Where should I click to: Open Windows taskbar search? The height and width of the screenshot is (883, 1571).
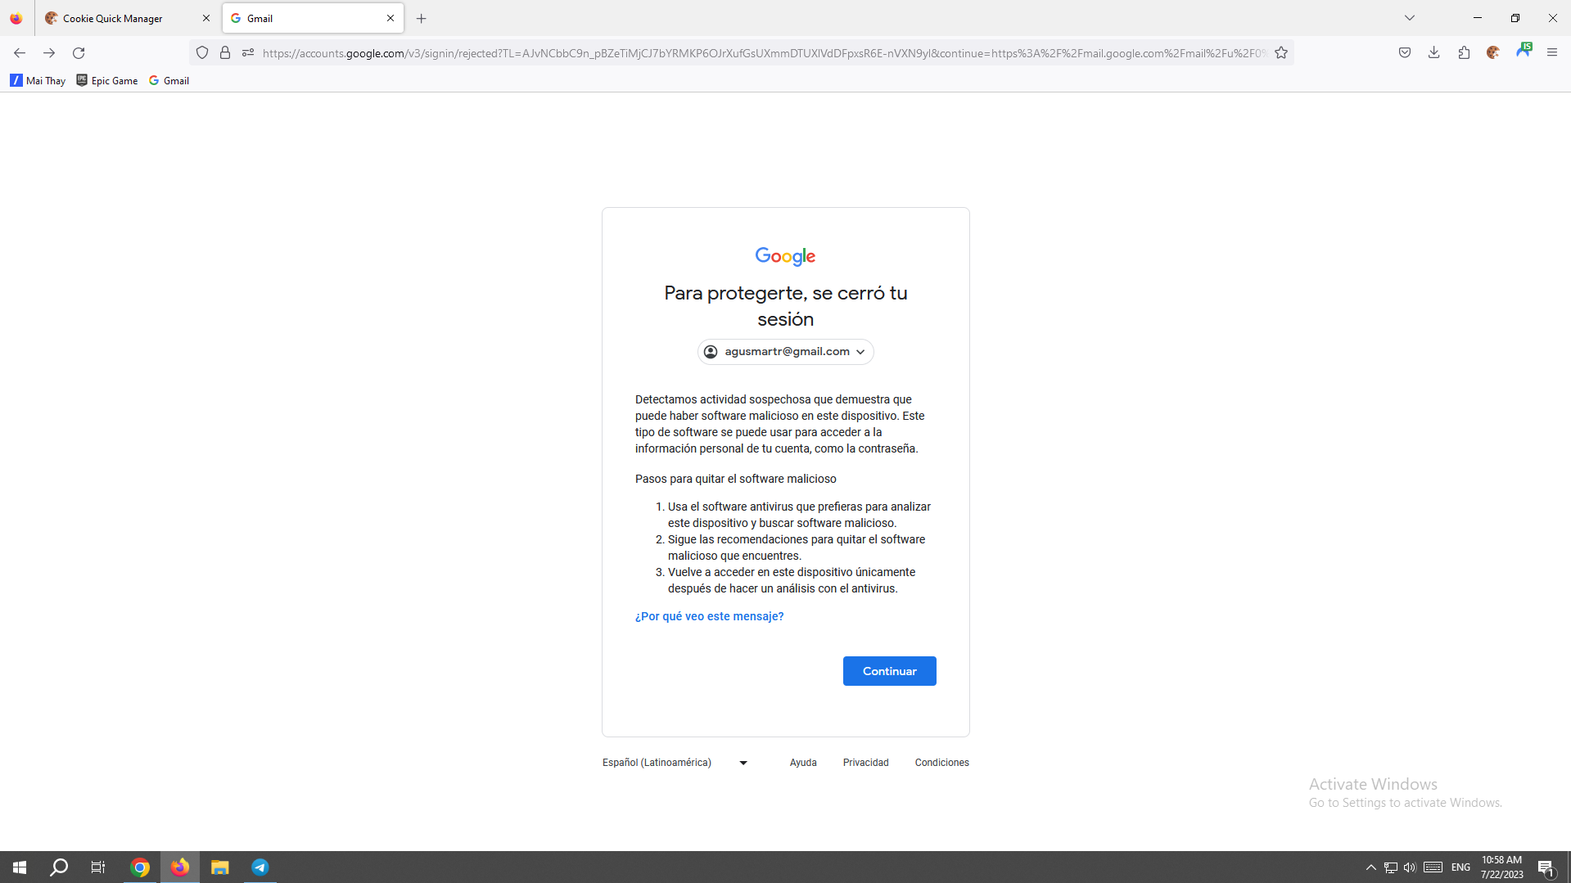pos(59,867)
